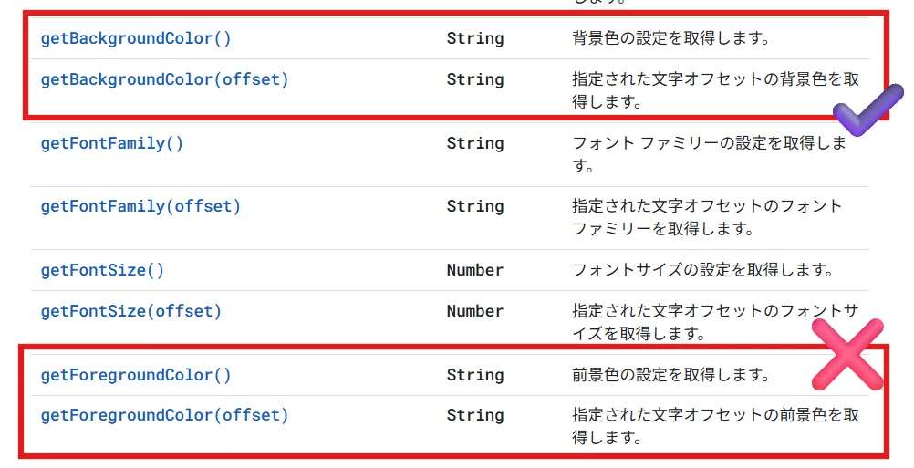Click the description 前景色の設定を取得します

(x=671, y=375)
